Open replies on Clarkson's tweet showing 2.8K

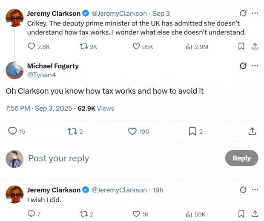[x=32, y=46]
